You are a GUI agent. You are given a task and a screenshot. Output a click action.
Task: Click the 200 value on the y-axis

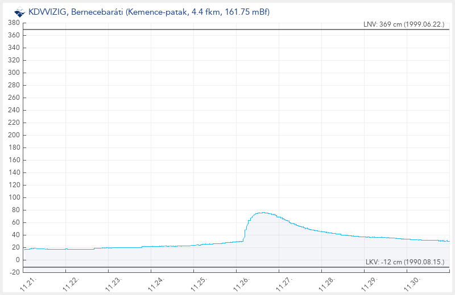(x=14, y=135)
